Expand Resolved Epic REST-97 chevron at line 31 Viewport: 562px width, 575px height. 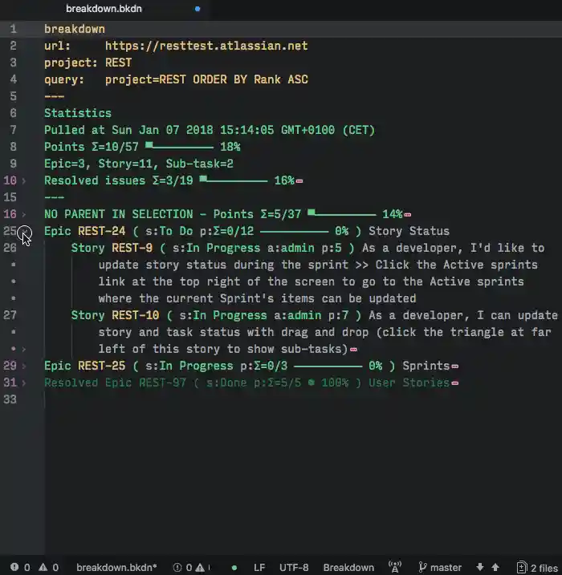[x=24, y=383]
